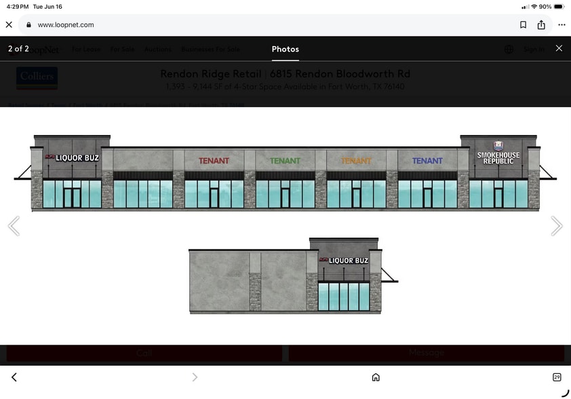Tap the battery 90% status indicator
The width and height of the screenshot is (571, 399).
click(551, 7)
